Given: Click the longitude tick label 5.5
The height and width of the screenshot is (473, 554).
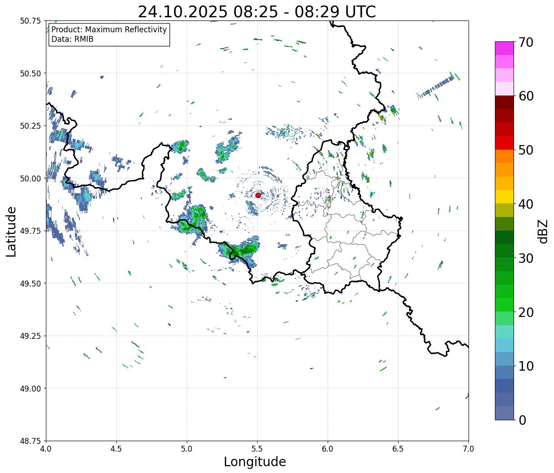Looking at the screenshot, I should pos(257,449).
